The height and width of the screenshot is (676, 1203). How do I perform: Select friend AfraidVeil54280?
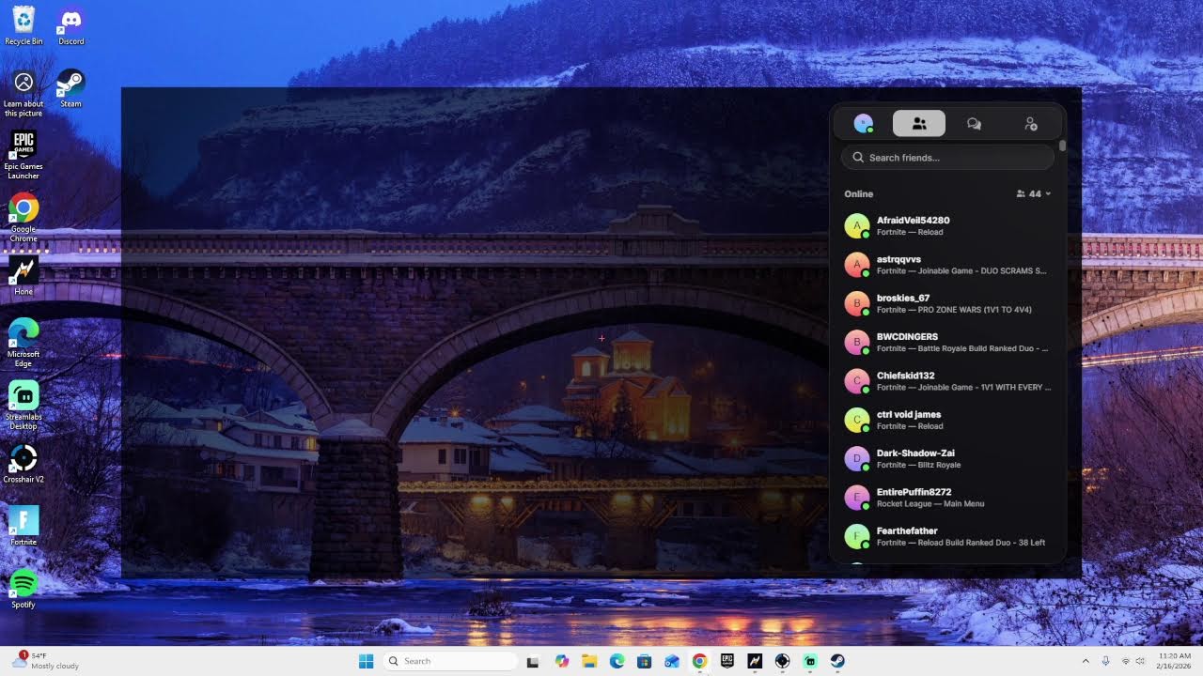click(x=947, y=226)
